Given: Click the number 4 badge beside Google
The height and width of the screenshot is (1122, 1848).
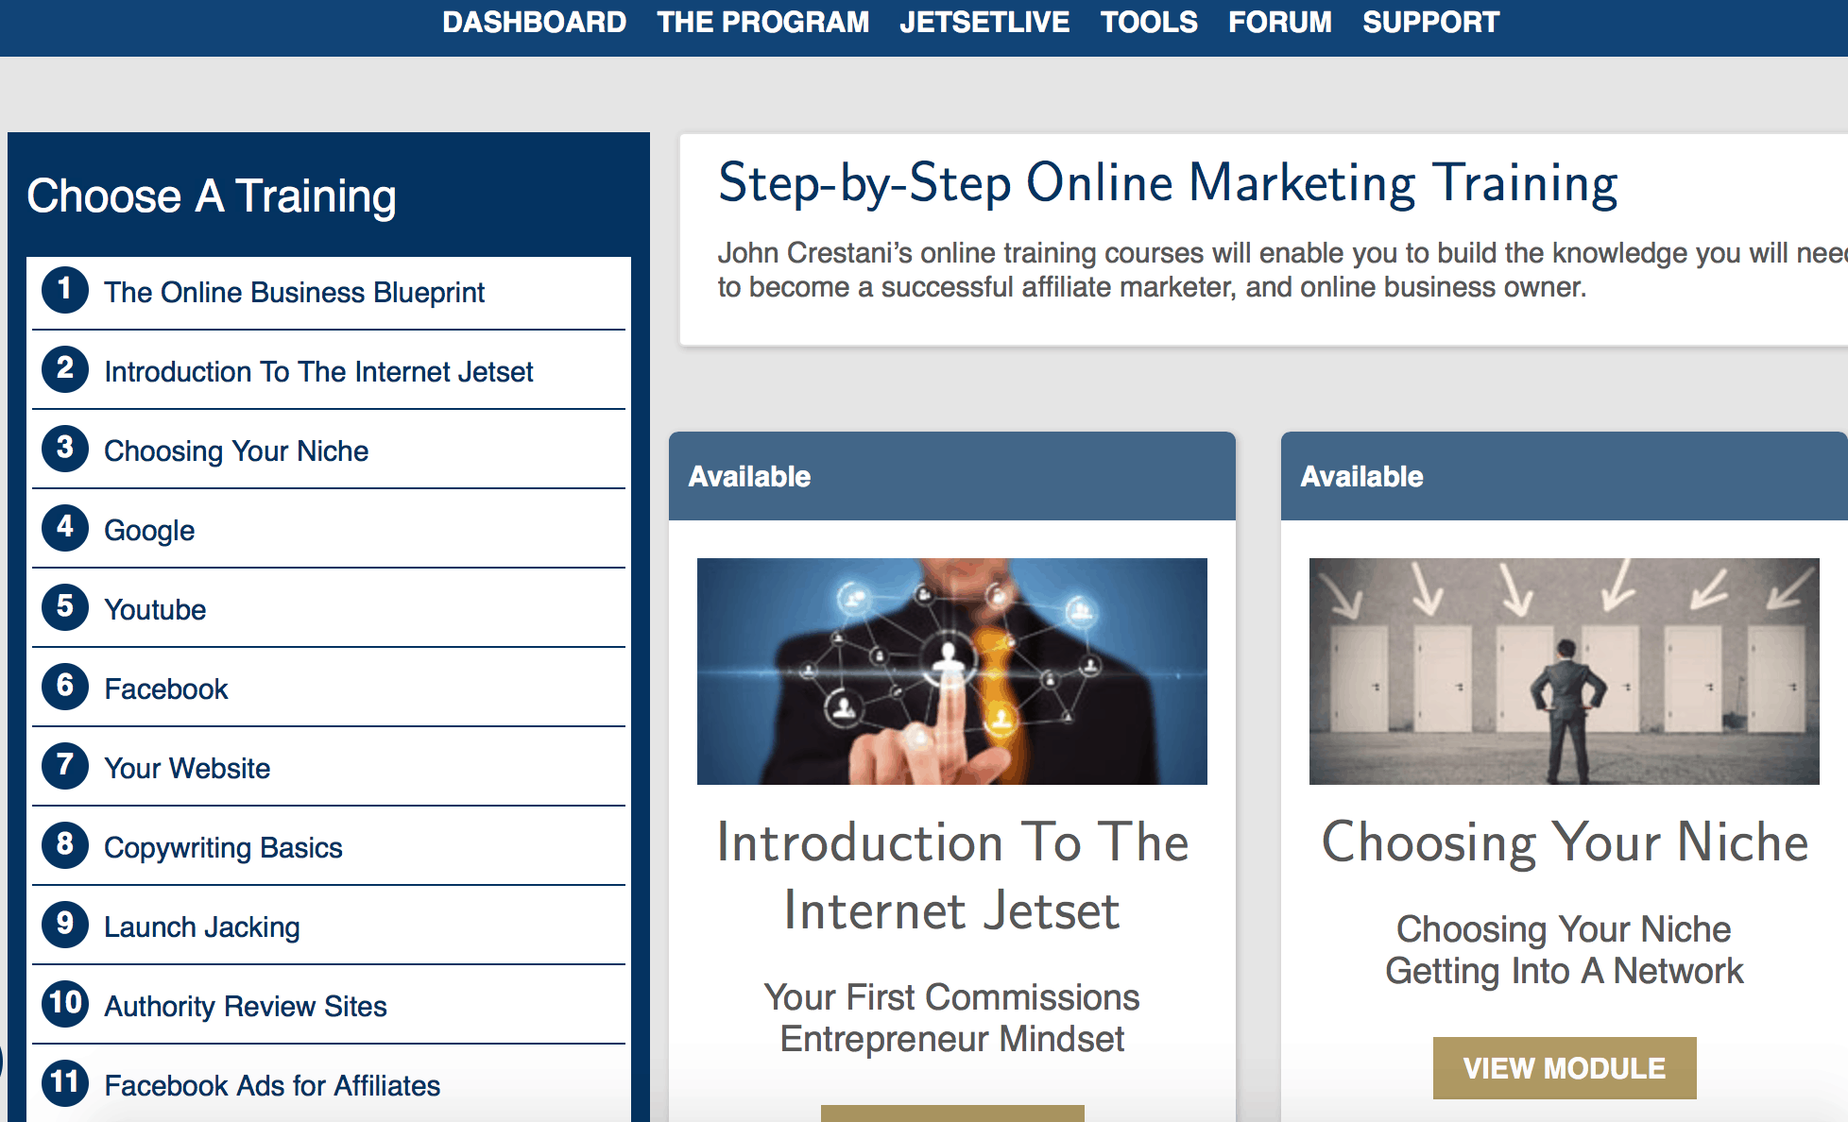Looking at the screenshot, I should pos(65,528).
